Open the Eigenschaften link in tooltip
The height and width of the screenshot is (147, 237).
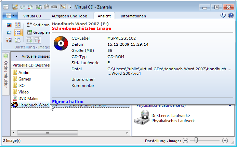pyautogui.click(x=68, y=102)
